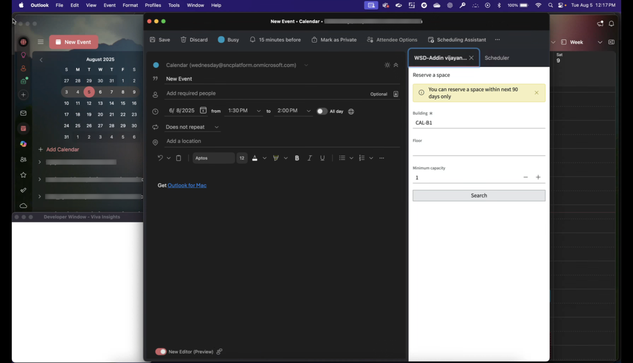Dismiss the 90 days notice
This screenshot has height=363, width=633.
pyautogui.click(x=537, y=93)
